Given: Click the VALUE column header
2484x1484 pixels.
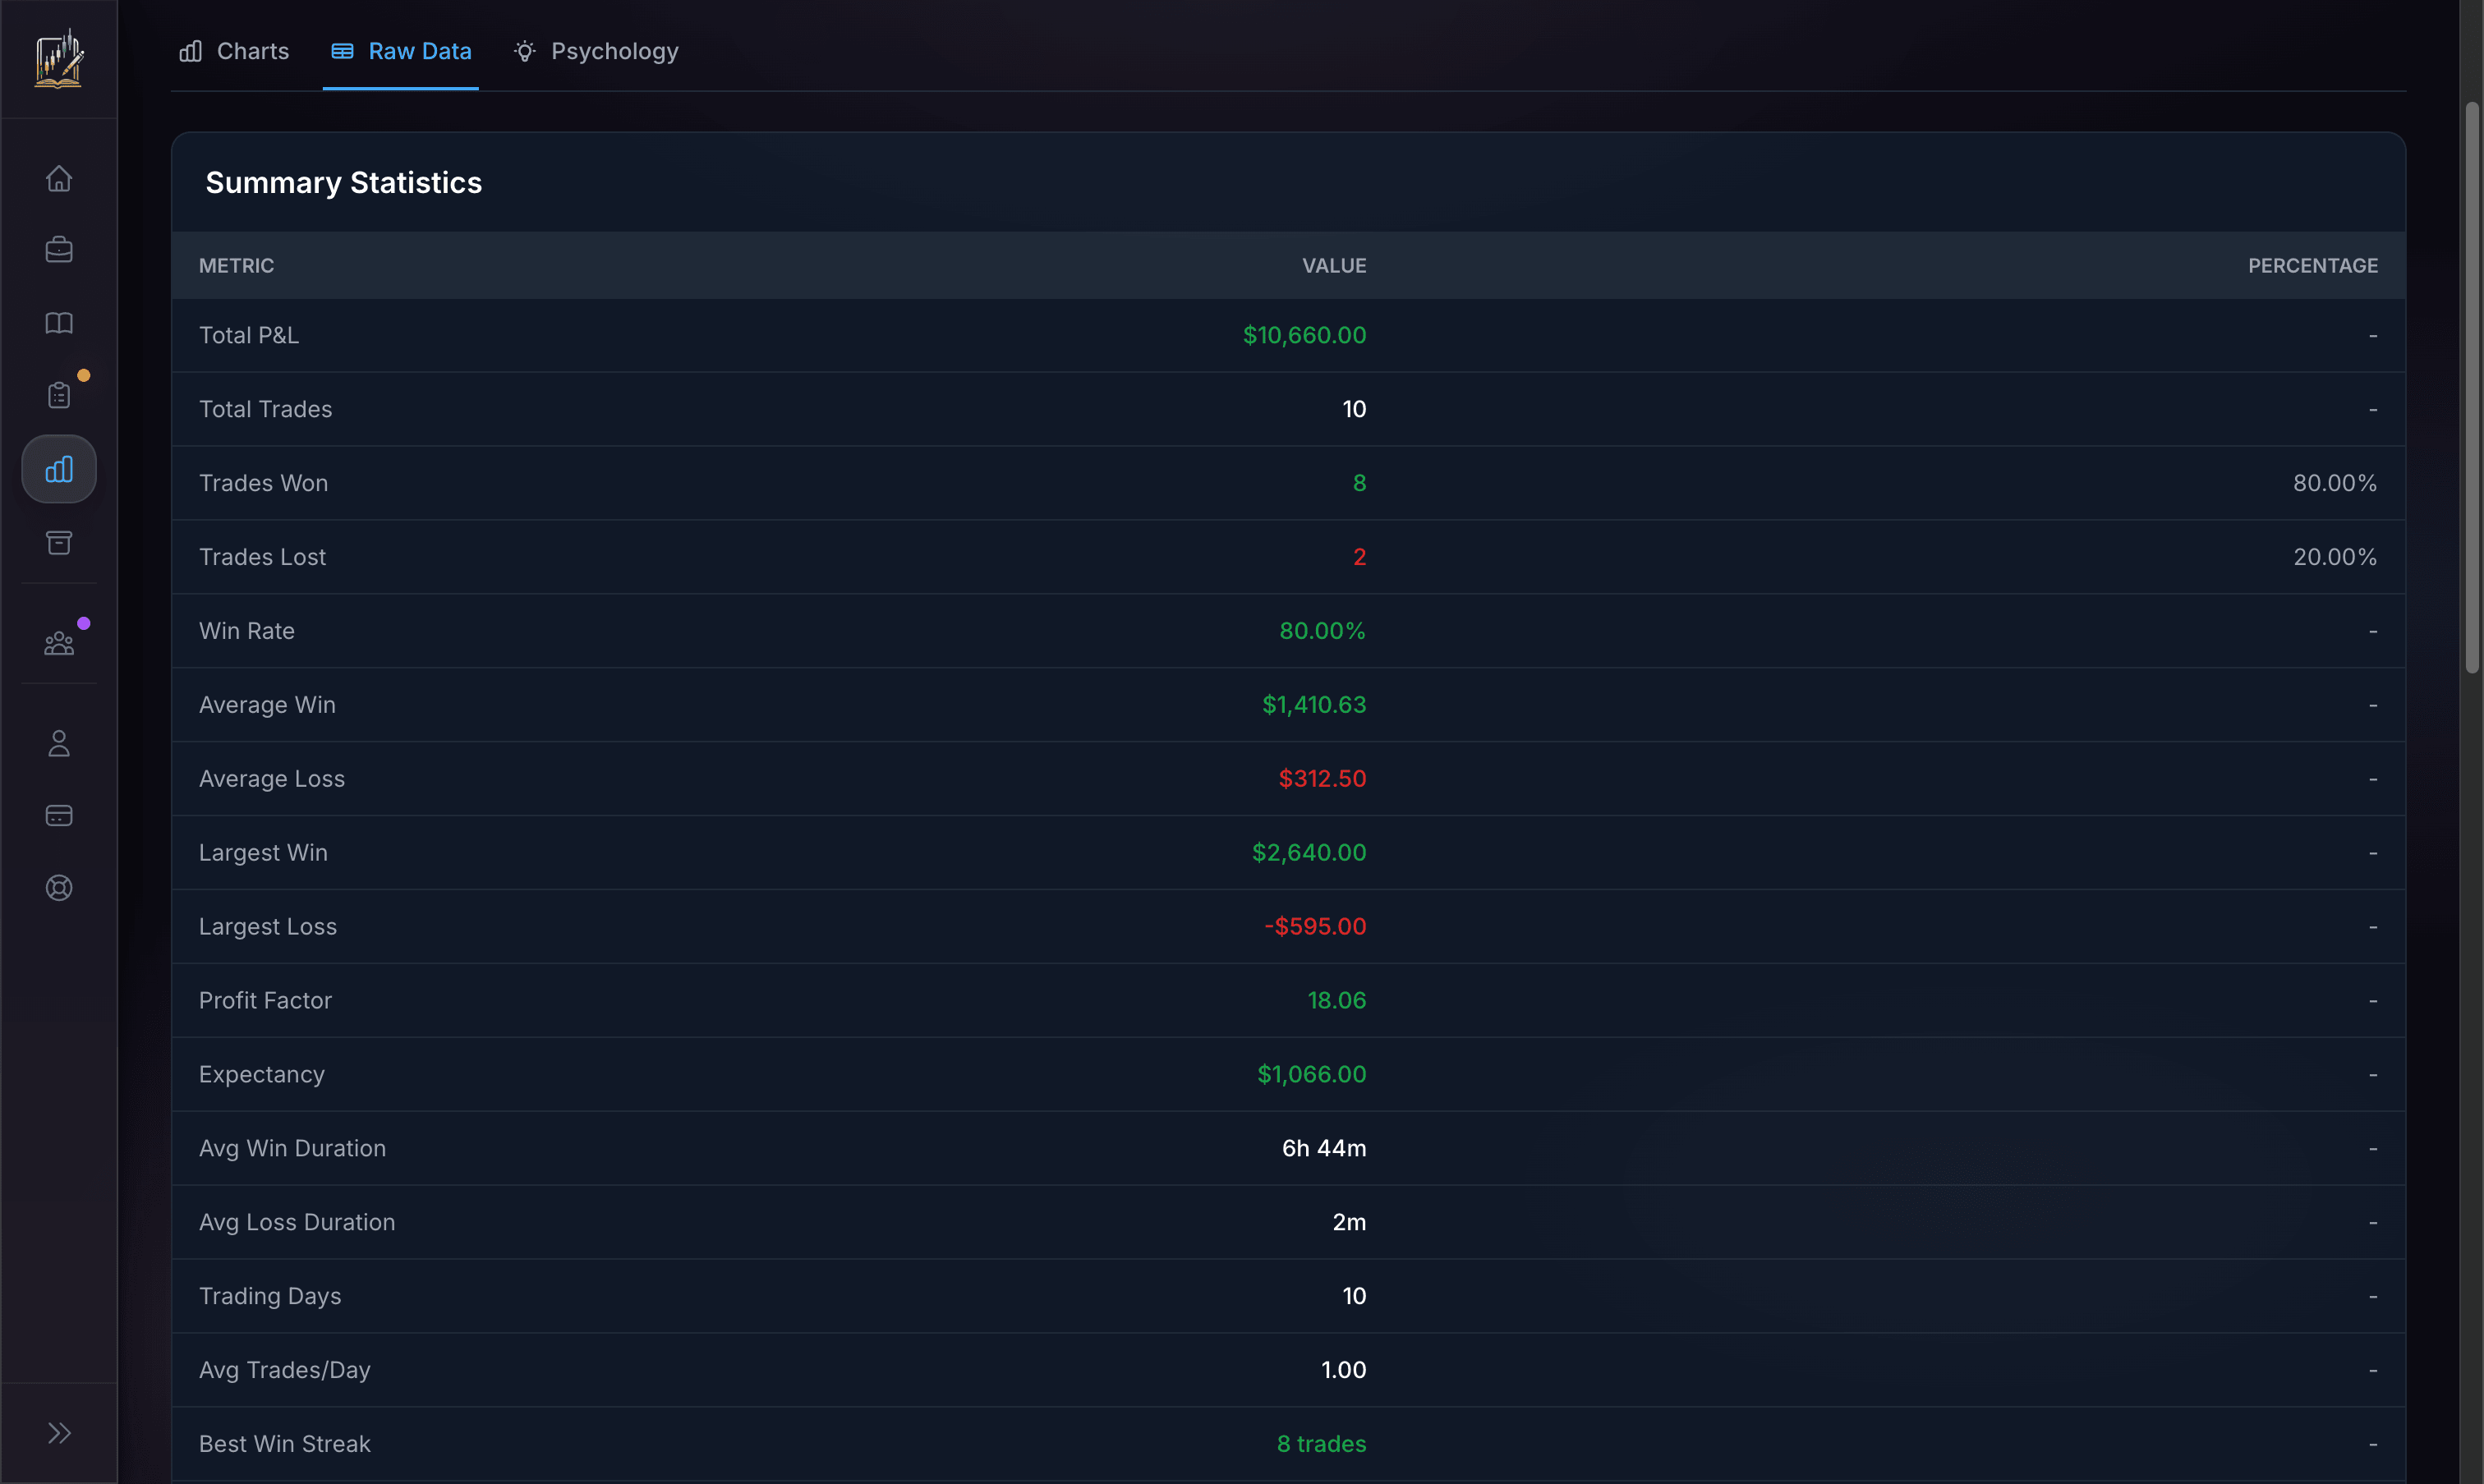Looking at the screenshot, I should click(x=1333, y=266).
